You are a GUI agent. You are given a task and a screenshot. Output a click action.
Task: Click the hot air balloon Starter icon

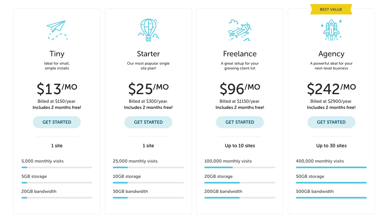coord(148,30)
